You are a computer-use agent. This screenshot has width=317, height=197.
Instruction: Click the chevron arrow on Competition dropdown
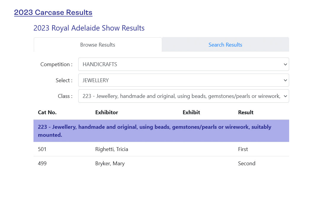point(285,64)
